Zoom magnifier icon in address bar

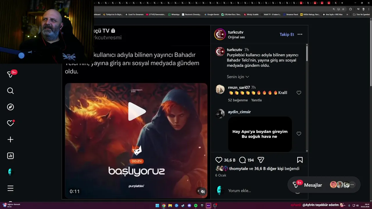[334, 9]
